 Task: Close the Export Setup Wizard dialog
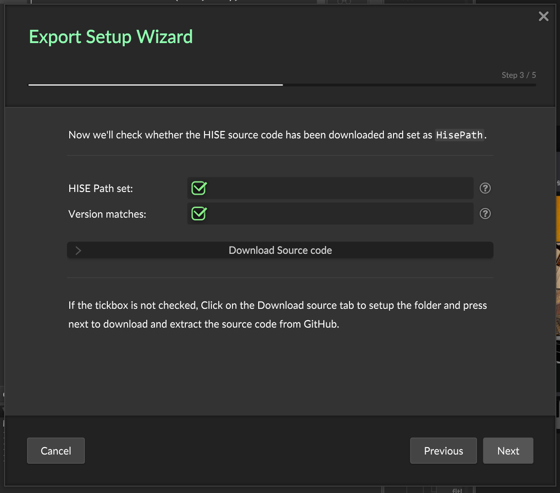pos(543,16)
